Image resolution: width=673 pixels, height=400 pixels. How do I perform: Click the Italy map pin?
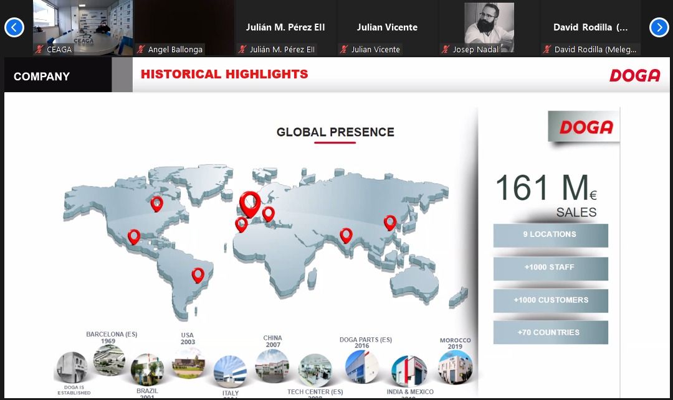(x=268, y=214)
